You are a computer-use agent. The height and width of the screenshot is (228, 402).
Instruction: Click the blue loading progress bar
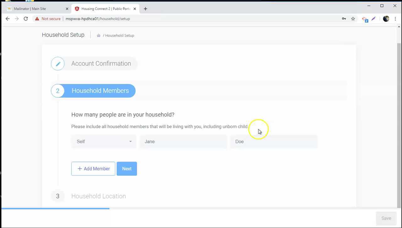point(55,208)
